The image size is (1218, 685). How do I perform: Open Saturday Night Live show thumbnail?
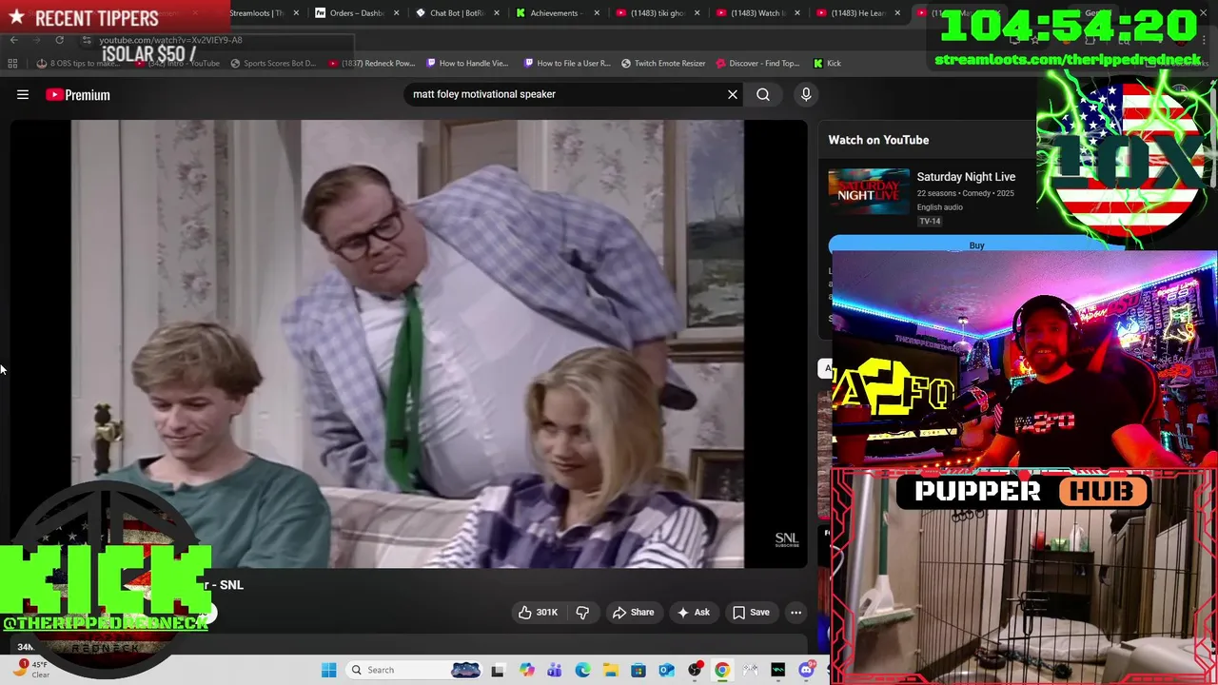tap(868, 191)
